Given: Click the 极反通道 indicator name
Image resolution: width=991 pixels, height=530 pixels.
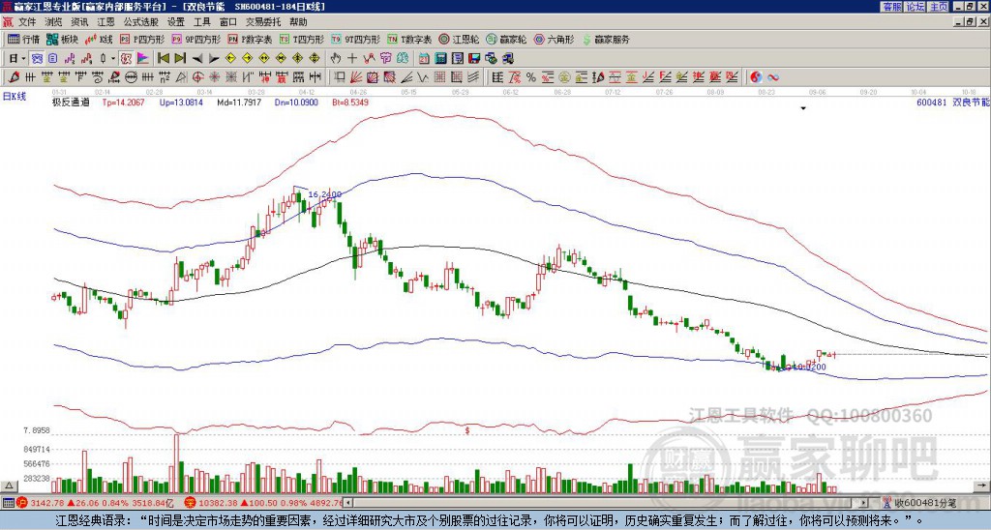Looking at the screenshot, I should pyautogui.click(x=71, y=102).
